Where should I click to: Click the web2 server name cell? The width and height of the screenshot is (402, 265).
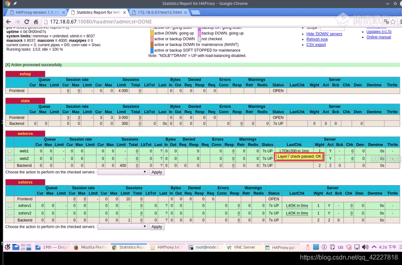24,159
